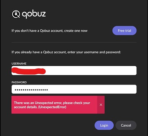
Task: Cancel the Qobuz login dialog
Action: [126, 125]
